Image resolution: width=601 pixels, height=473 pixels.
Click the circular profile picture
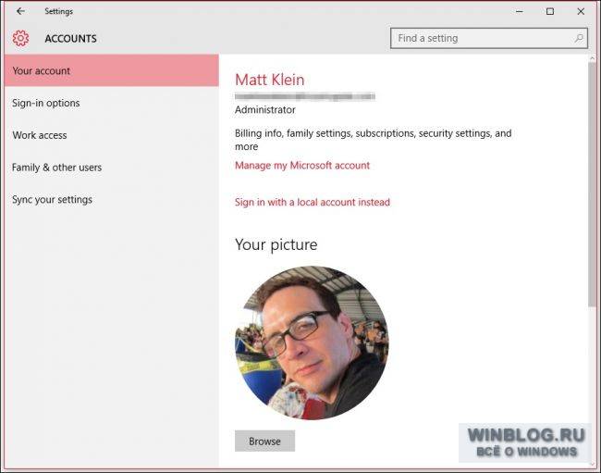(312, 343)
